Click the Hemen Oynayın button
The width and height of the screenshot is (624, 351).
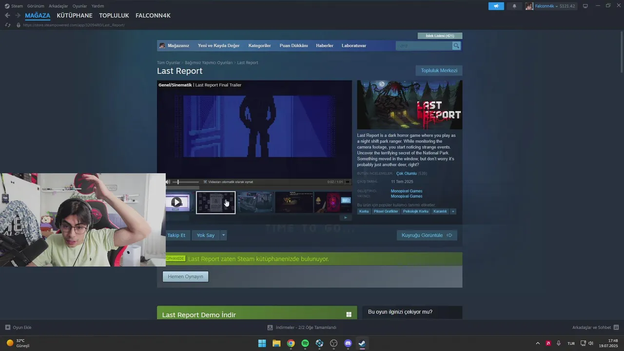[186, 276]
